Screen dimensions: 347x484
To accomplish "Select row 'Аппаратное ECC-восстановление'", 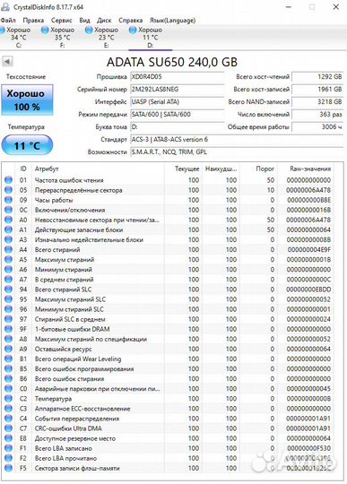I will (169, 409).
